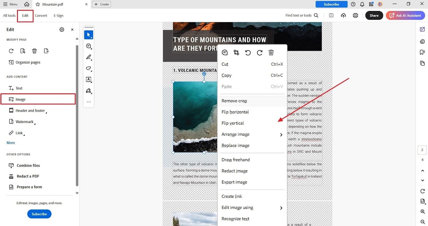Viewport: 428px width, 226px height.
Task: Select Flip vertical
Action: 252,123
